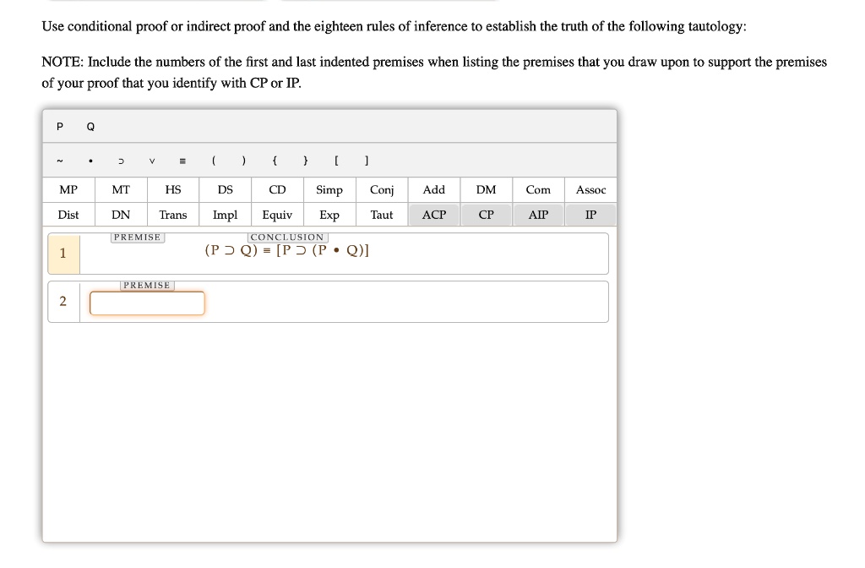Insert an opening parenthesis
The image size is (865, 568).
(213, 161)
